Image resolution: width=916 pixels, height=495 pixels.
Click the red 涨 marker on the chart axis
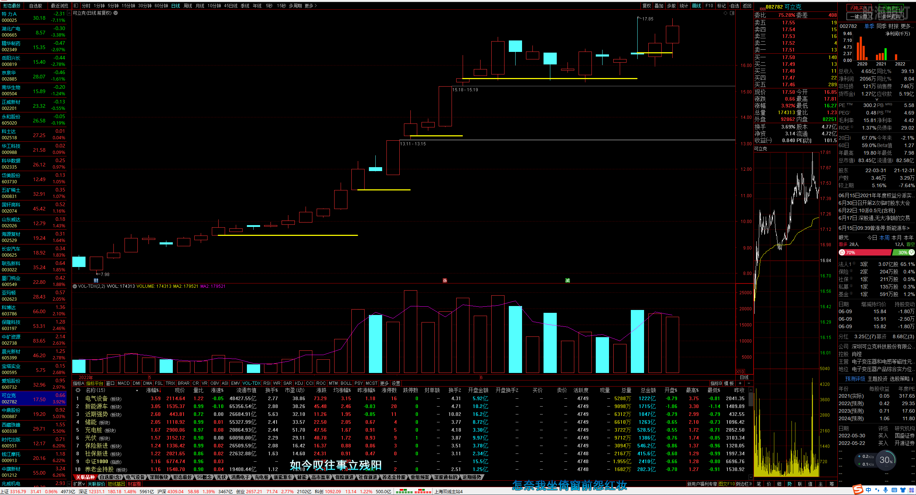coord(445,280)
